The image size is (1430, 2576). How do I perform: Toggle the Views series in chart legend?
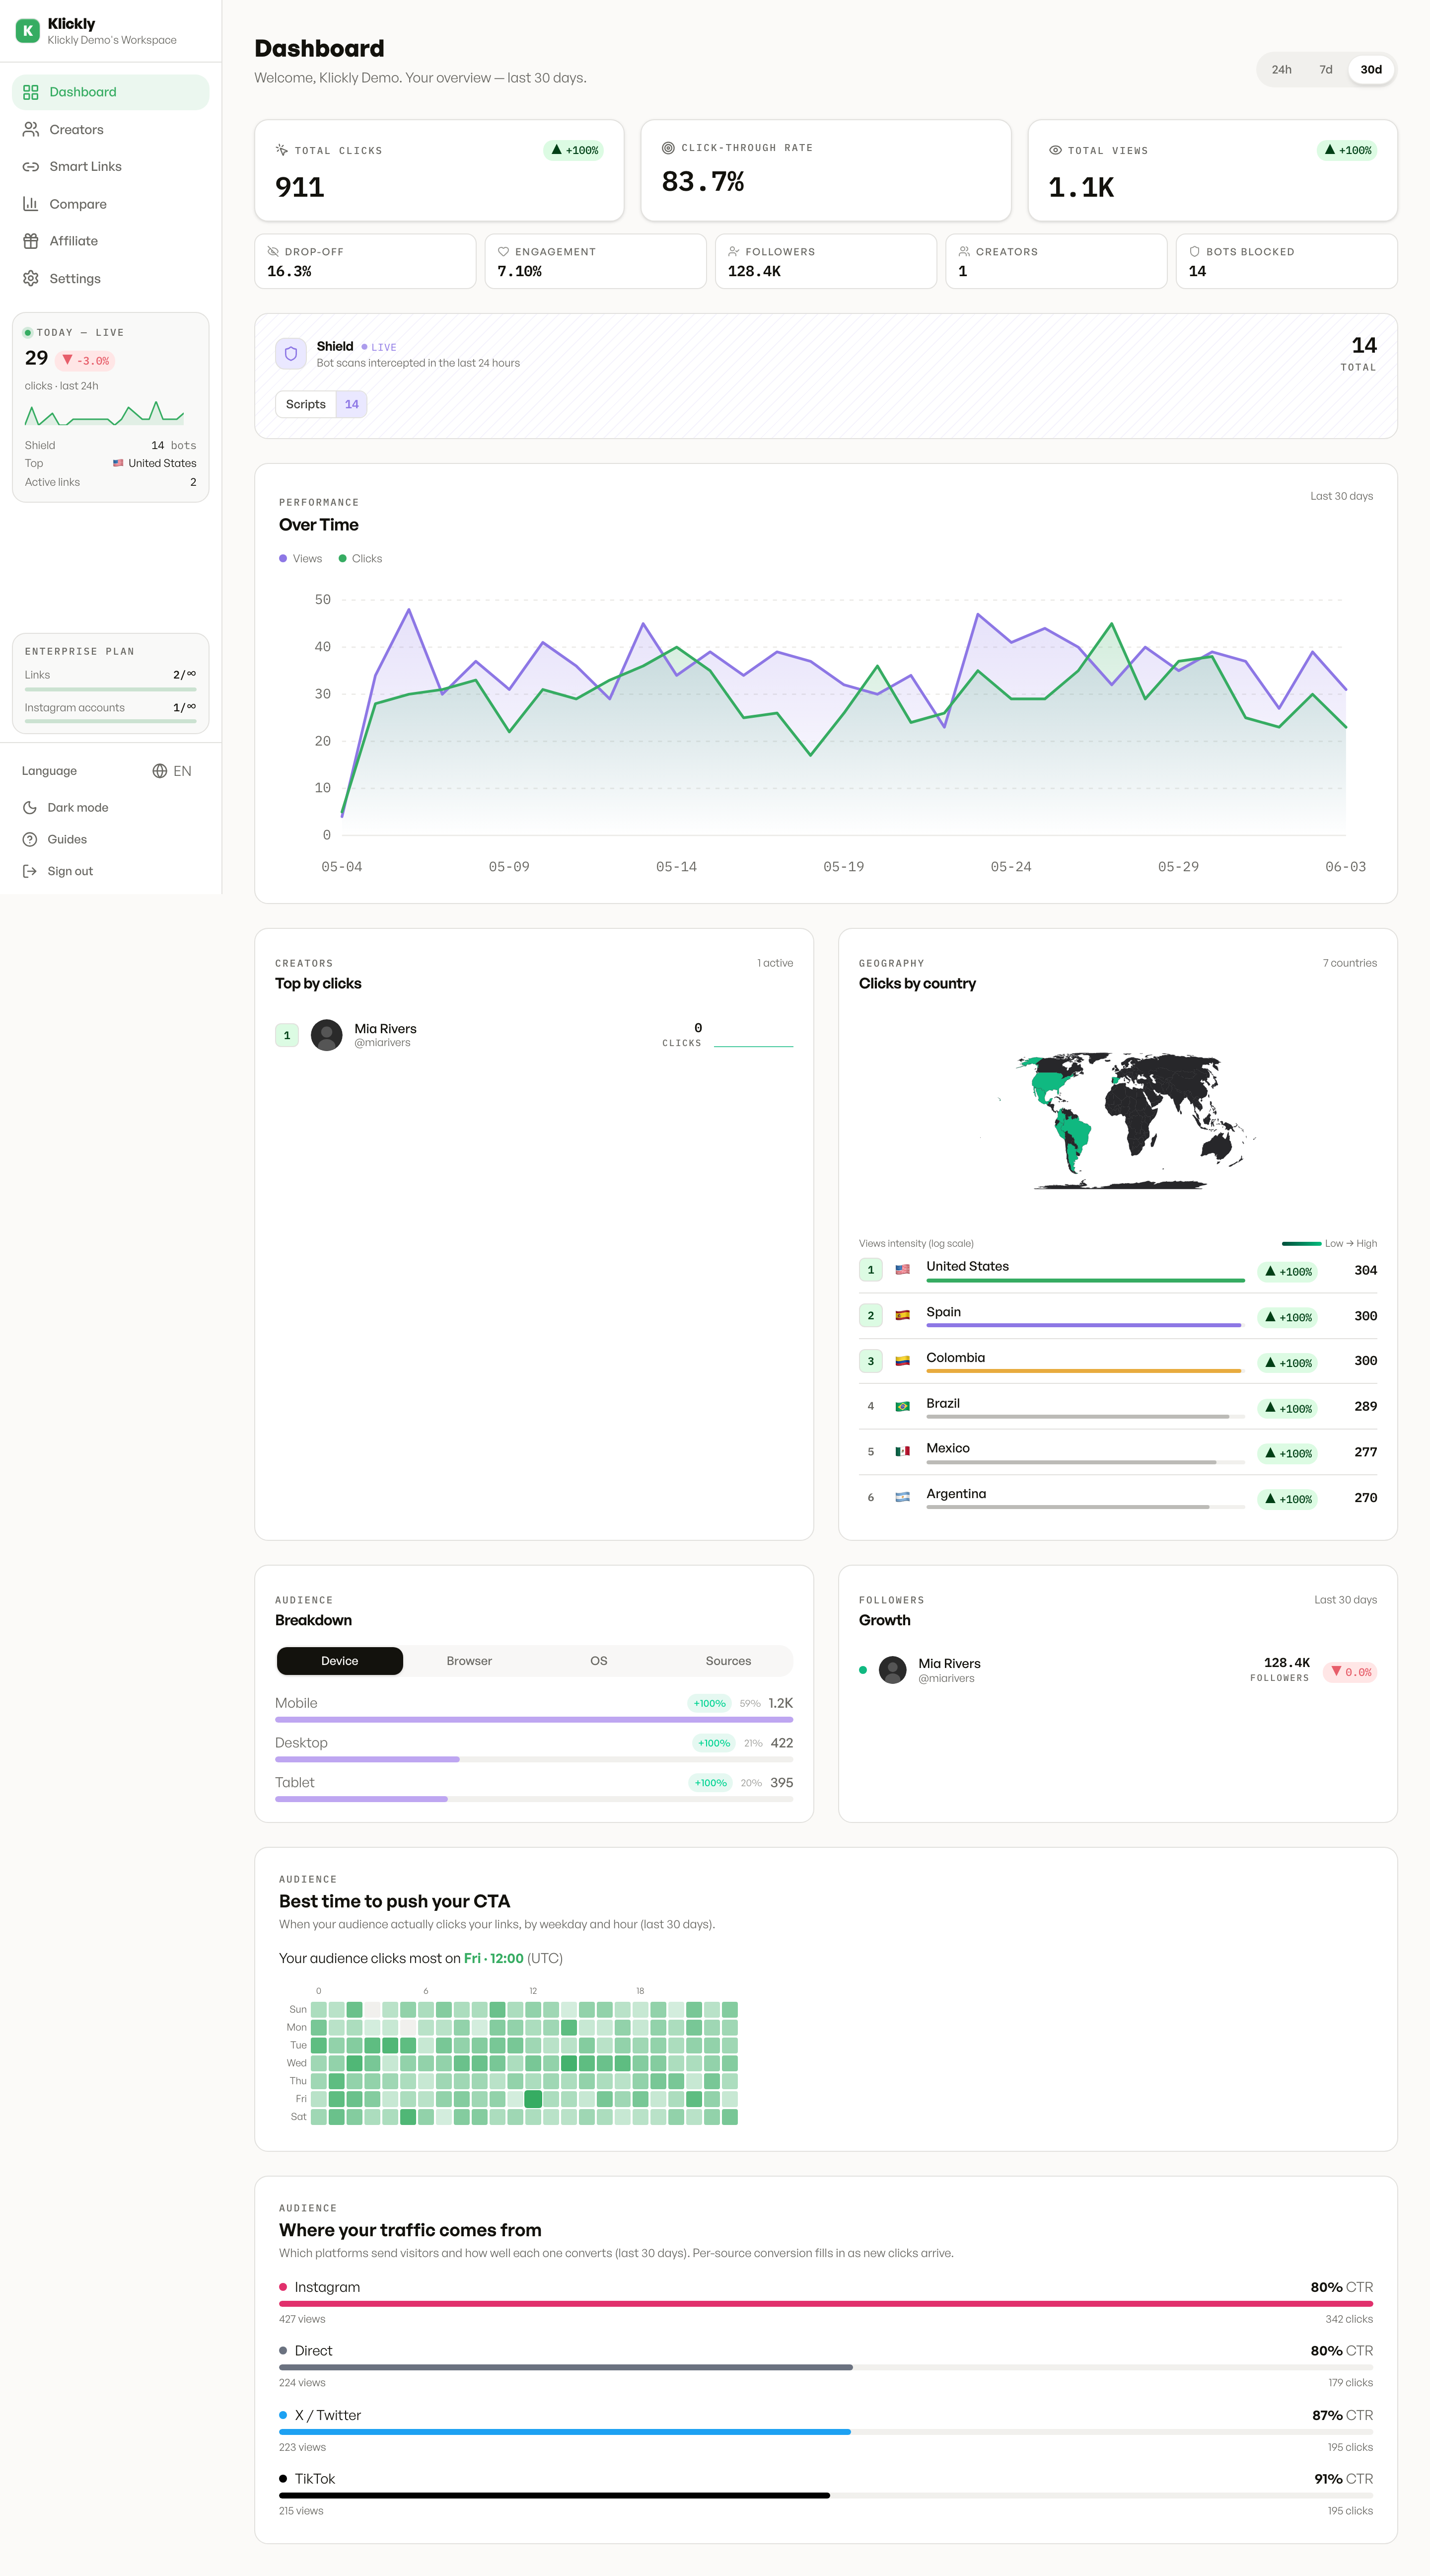(x=301, y=559)
